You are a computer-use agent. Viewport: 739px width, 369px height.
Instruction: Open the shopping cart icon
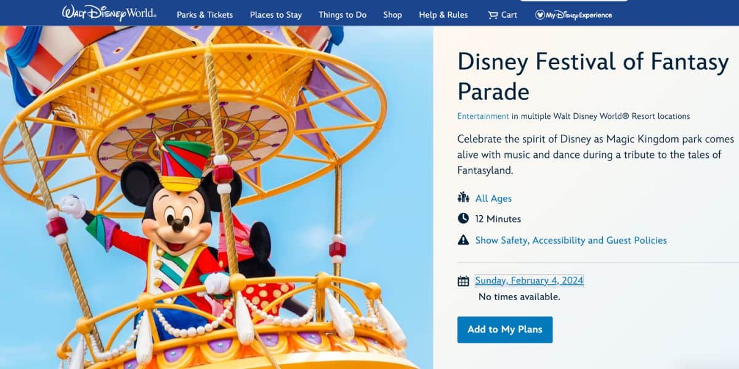(x=493, y=15)
